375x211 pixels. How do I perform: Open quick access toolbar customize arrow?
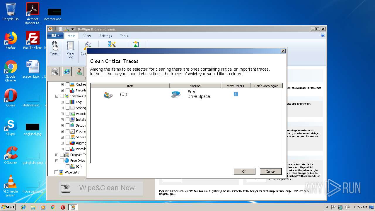pyautogui.click(x=73, y=29)
